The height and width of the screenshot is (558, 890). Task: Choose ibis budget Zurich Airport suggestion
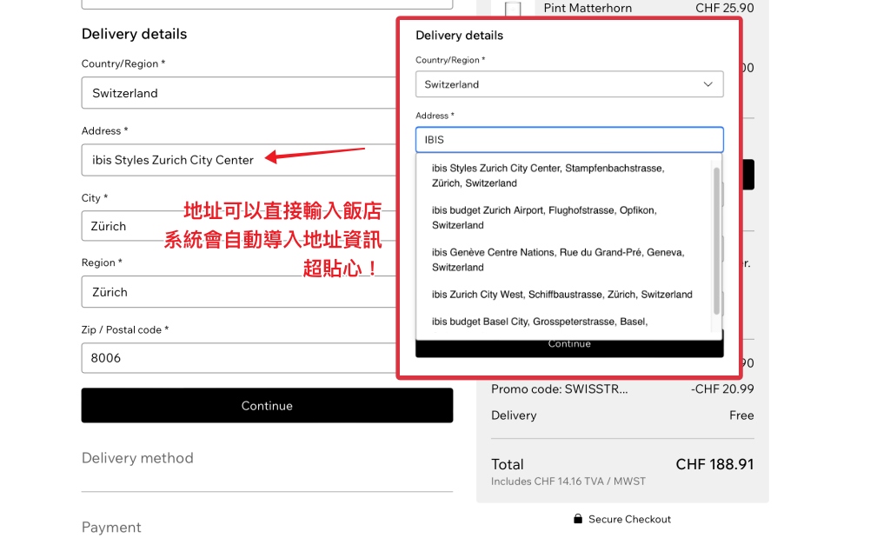click(544, 217)
